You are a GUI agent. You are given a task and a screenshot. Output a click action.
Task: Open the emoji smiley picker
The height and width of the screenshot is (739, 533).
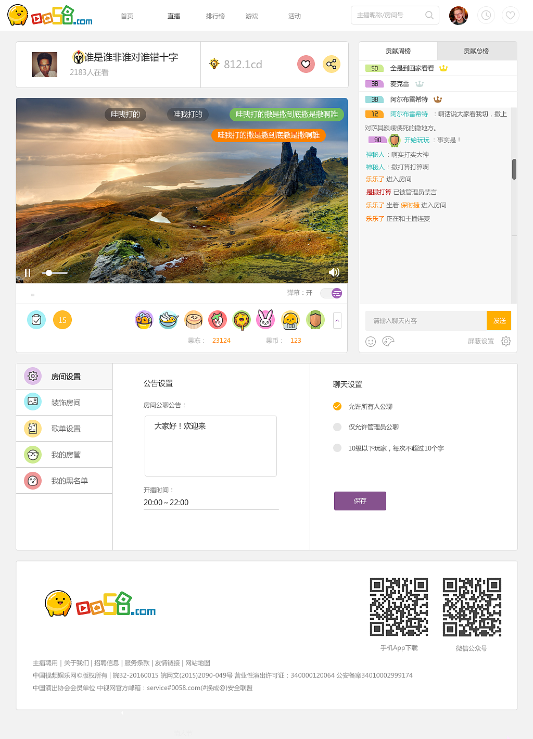(371, 341)
